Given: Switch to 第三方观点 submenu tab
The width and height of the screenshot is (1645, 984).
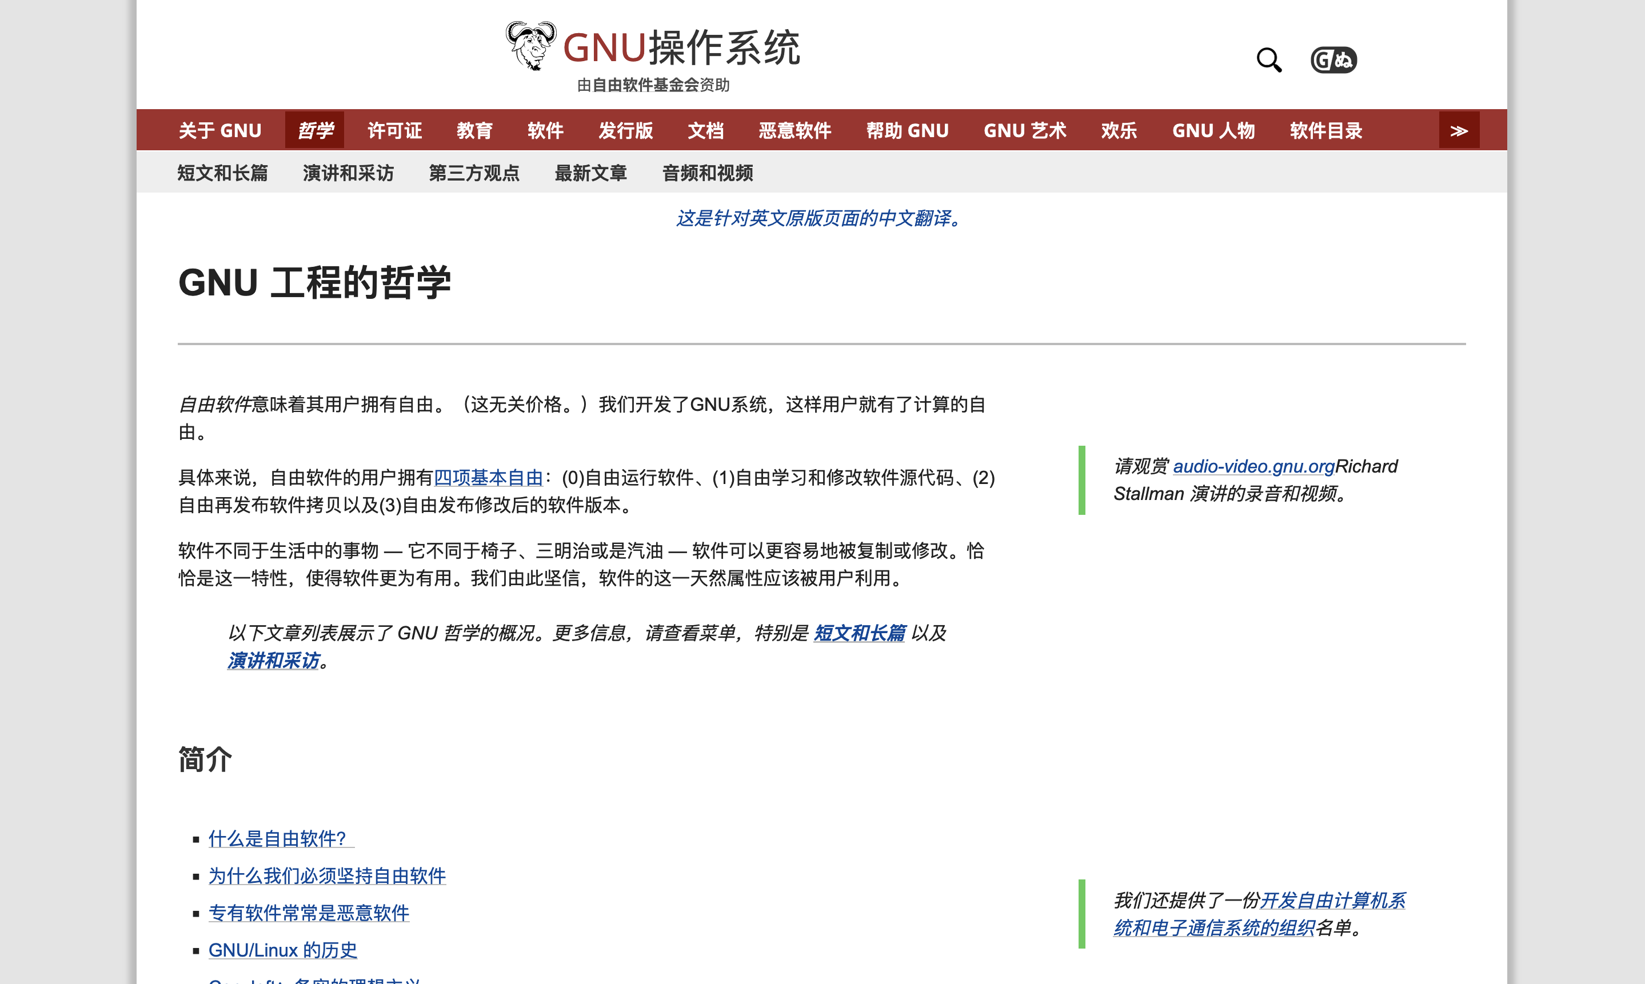Looking at the screenshot, I should click(475, 173).
